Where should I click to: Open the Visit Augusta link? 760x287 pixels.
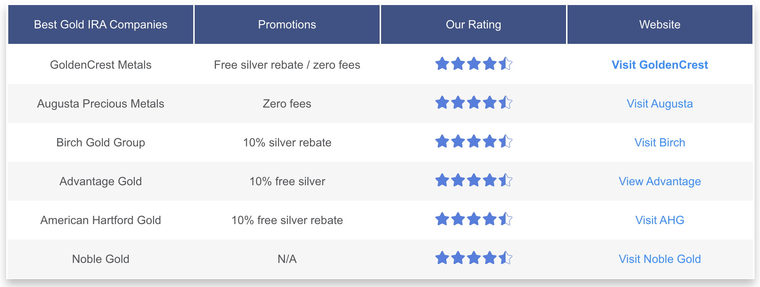[x=660, y=104]
